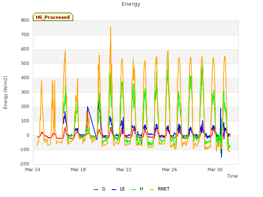
Task: Click the 200 y-axis tick label
Action: point(25,107)
